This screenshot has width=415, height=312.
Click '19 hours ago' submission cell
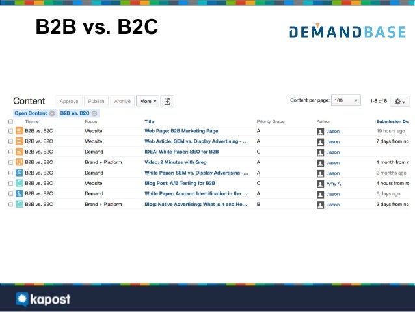[391, 131]
